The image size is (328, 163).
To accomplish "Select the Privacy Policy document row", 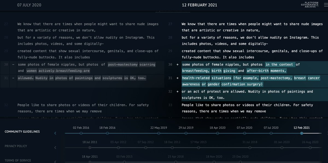I will [x=16, y=146].
